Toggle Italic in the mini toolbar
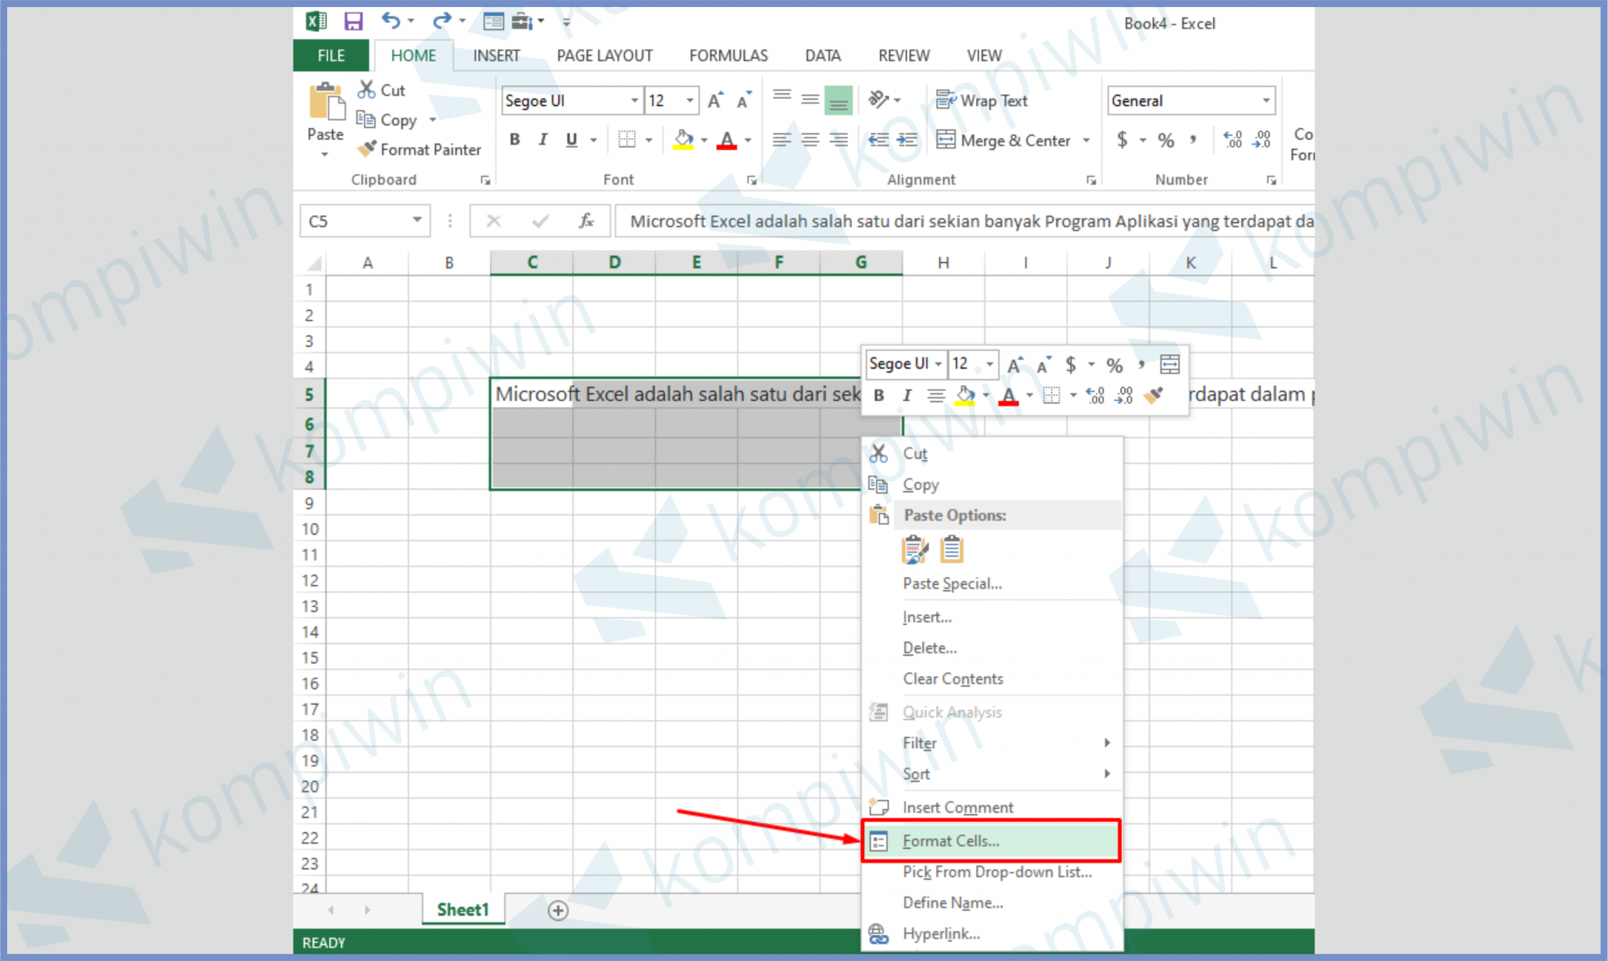Image resolution: width=1608 pixels, height=961 pixels. pyautogui.click(x=907, y=395)
